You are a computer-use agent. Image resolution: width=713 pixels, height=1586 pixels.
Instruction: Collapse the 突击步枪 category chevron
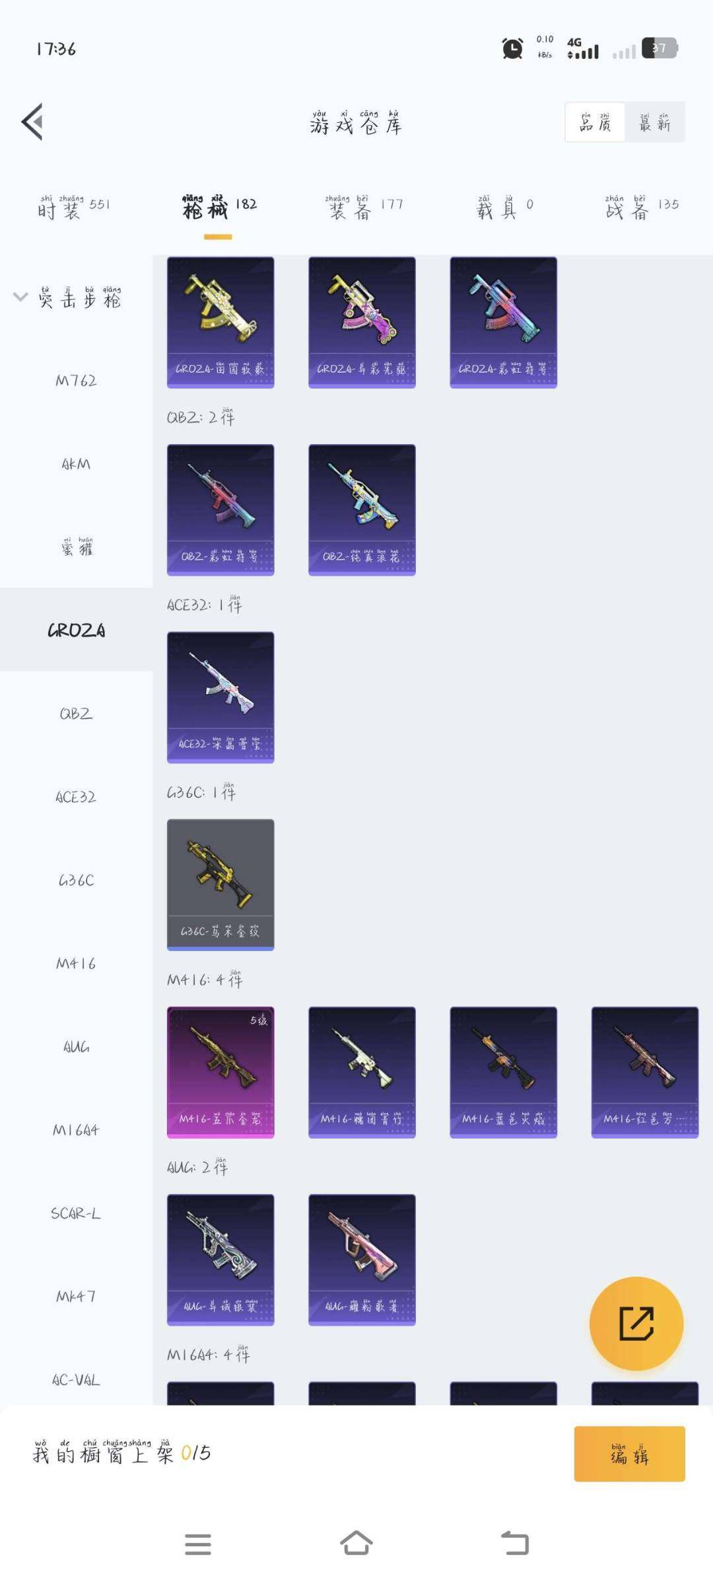(20, 297)
